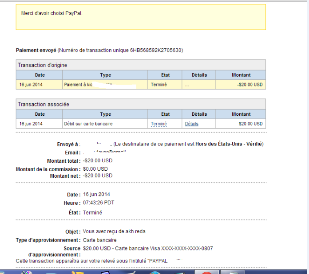Open the Détails link in Transaction associée

(x=191, y=124)
